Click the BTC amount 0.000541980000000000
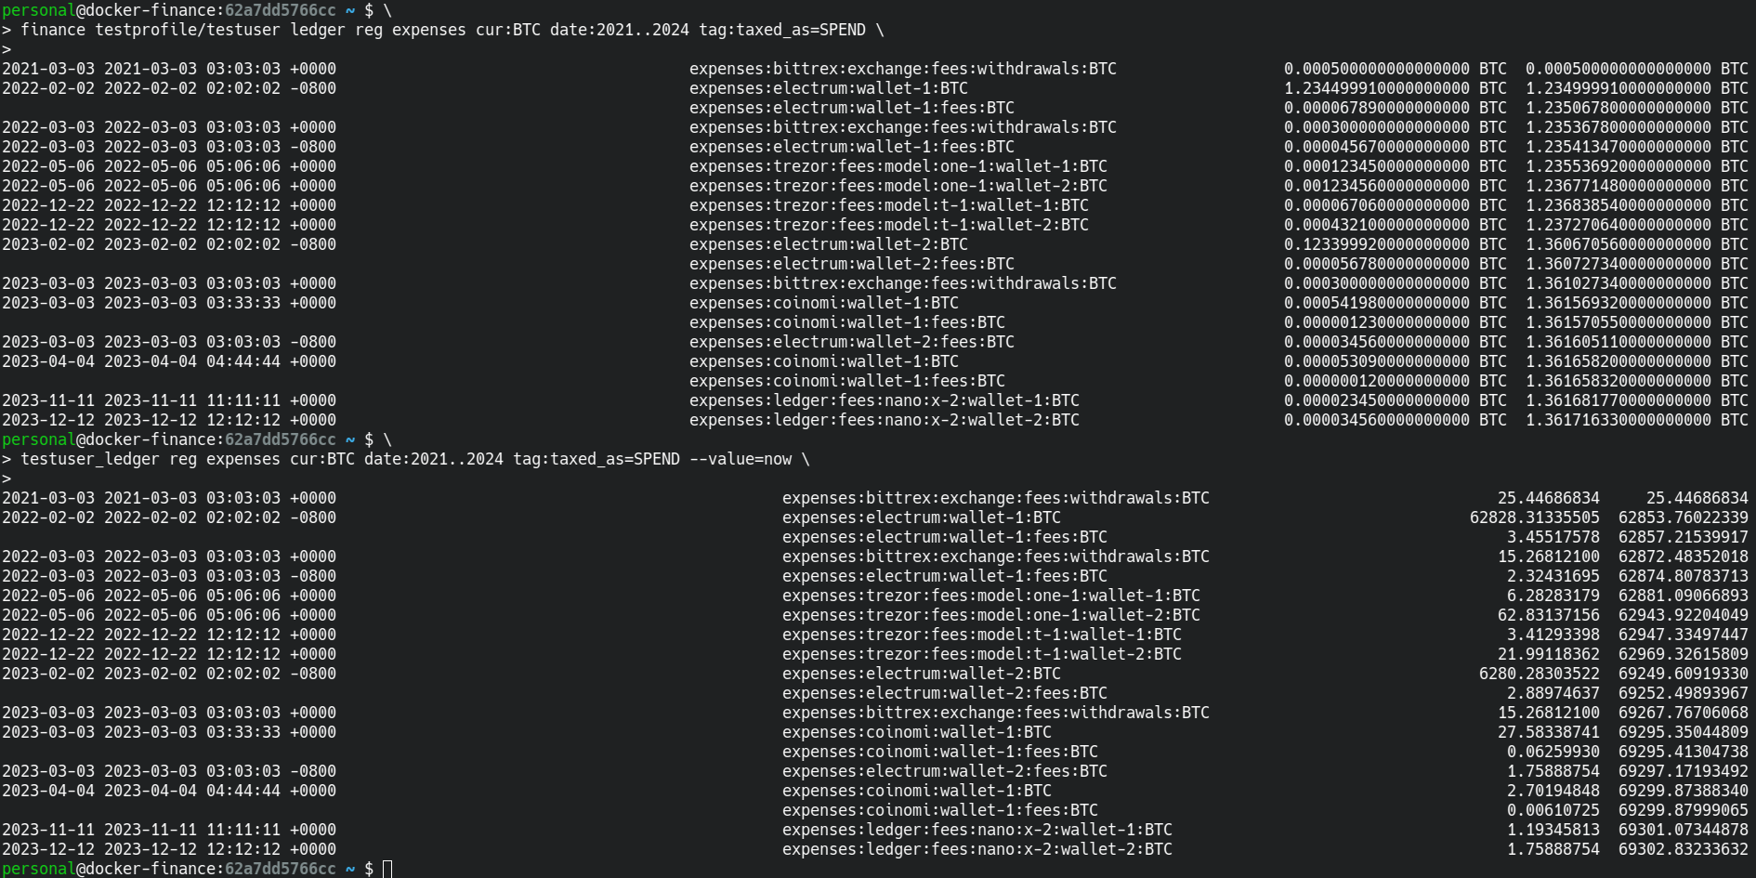The width and height of the screenshot is (1756, 878). click(x=1376, y=303)
